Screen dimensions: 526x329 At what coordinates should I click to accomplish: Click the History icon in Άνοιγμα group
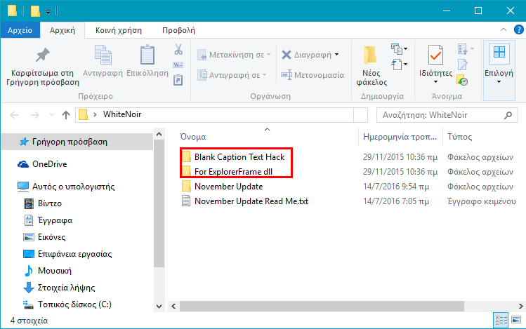[x=462, y=80]
